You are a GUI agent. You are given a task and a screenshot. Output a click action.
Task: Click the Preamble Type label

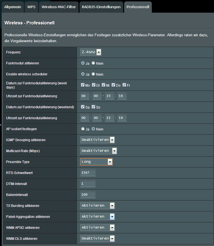18,162
